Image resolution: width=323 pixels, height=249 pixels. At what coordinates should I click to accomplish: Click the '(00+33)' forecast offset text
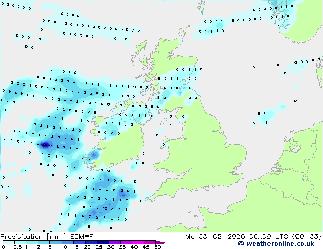coord(307,237)
